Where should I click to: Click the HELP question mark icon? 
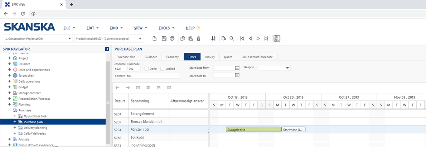pyautogui.click(x=198, y=28)
